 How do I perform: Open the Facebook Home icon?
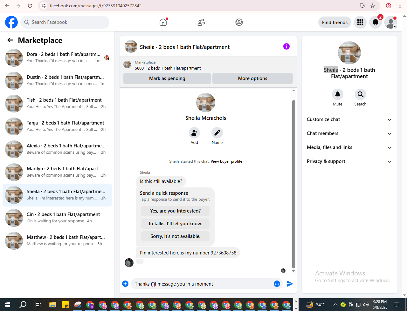(163, 22)
